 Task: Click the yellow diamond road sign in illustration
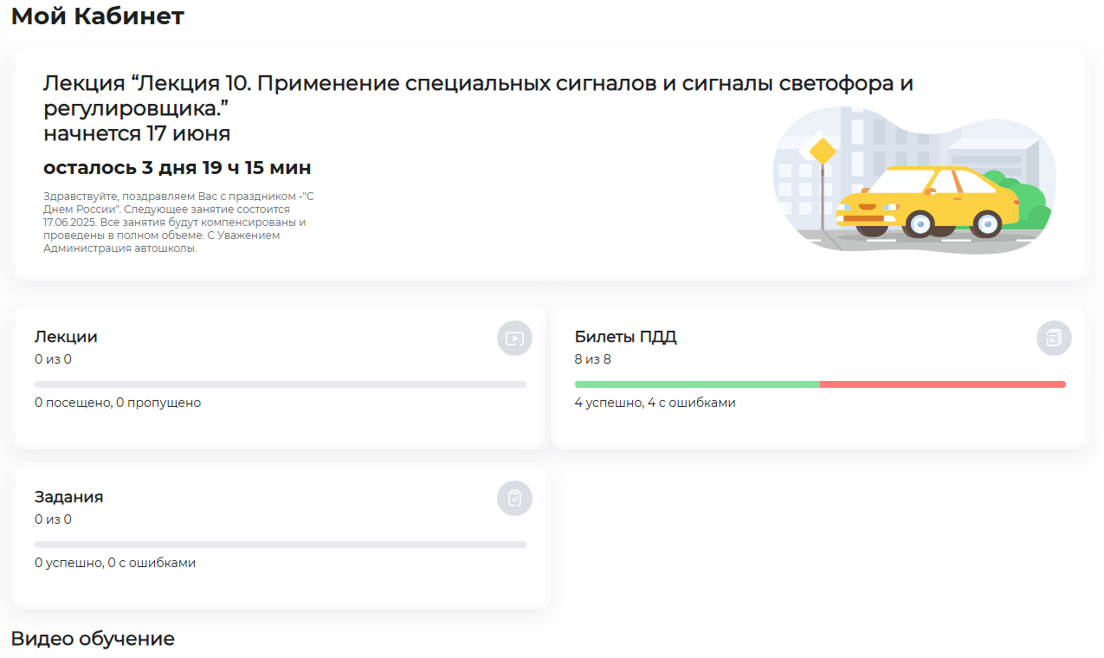[x=823, y=152]
